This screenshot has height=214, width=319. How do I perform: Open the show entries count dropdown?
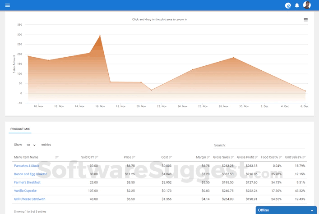point(31,145)
